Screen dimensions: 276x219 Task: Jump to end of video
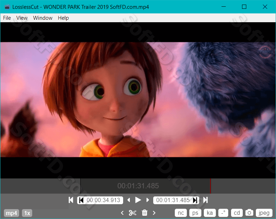click(206, 200)
